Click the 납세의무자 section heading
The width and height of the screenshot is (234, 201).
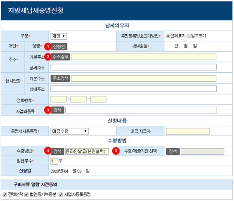coord(117,26)
